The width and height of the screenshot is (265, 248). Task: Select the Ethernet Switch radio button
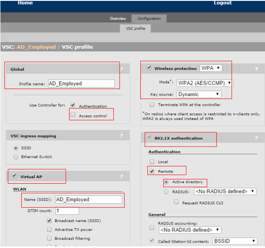point(16,157)
